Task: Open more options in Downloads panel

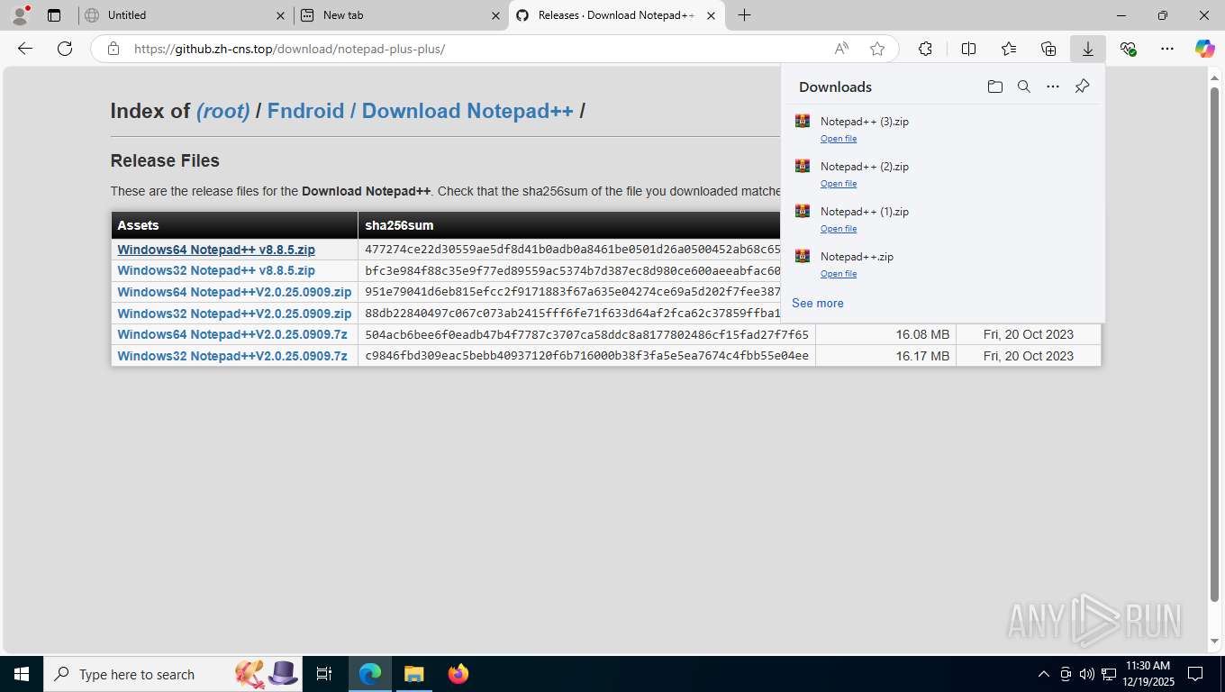Action: [1053, 86]
